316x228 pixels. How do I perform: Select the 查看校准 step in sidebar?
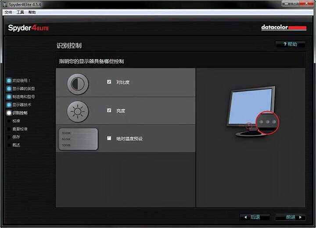point(20,129)
